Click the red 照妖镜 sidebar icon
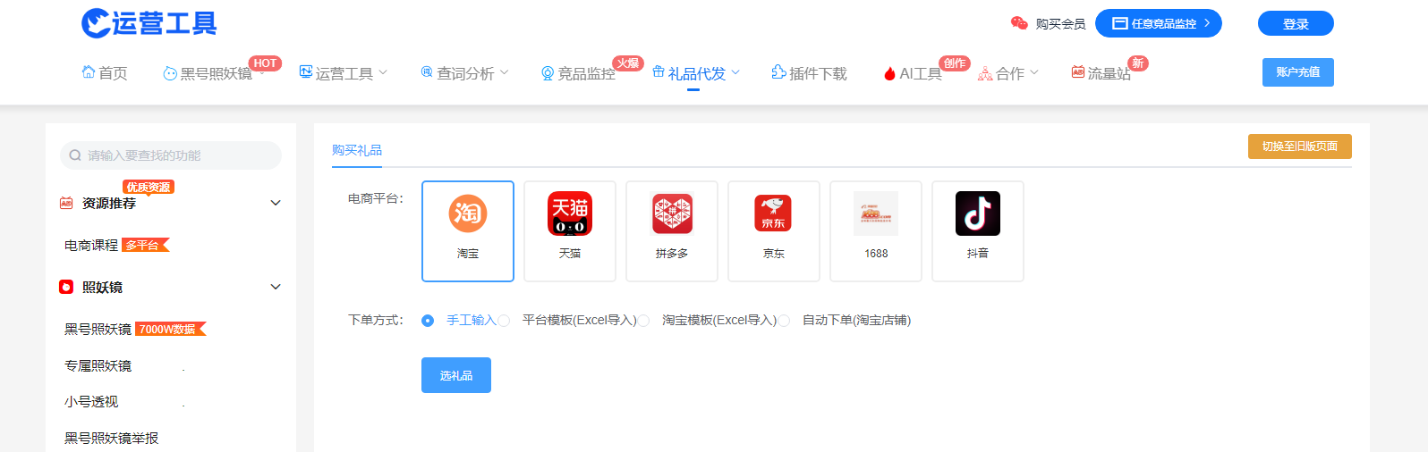 [x=66, y=287]
